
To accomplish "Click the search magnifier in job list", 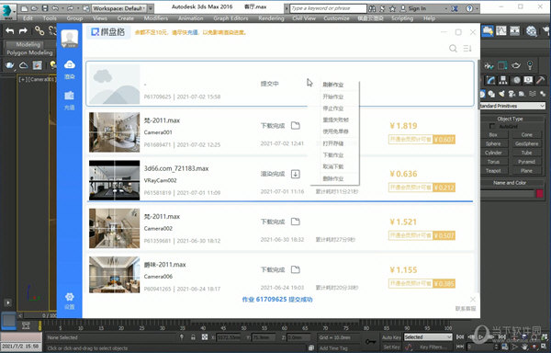I will 453,49.
